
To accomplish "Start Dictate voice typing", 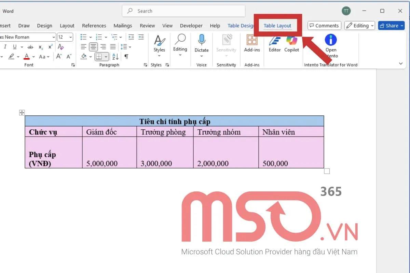I will point(201,44).
